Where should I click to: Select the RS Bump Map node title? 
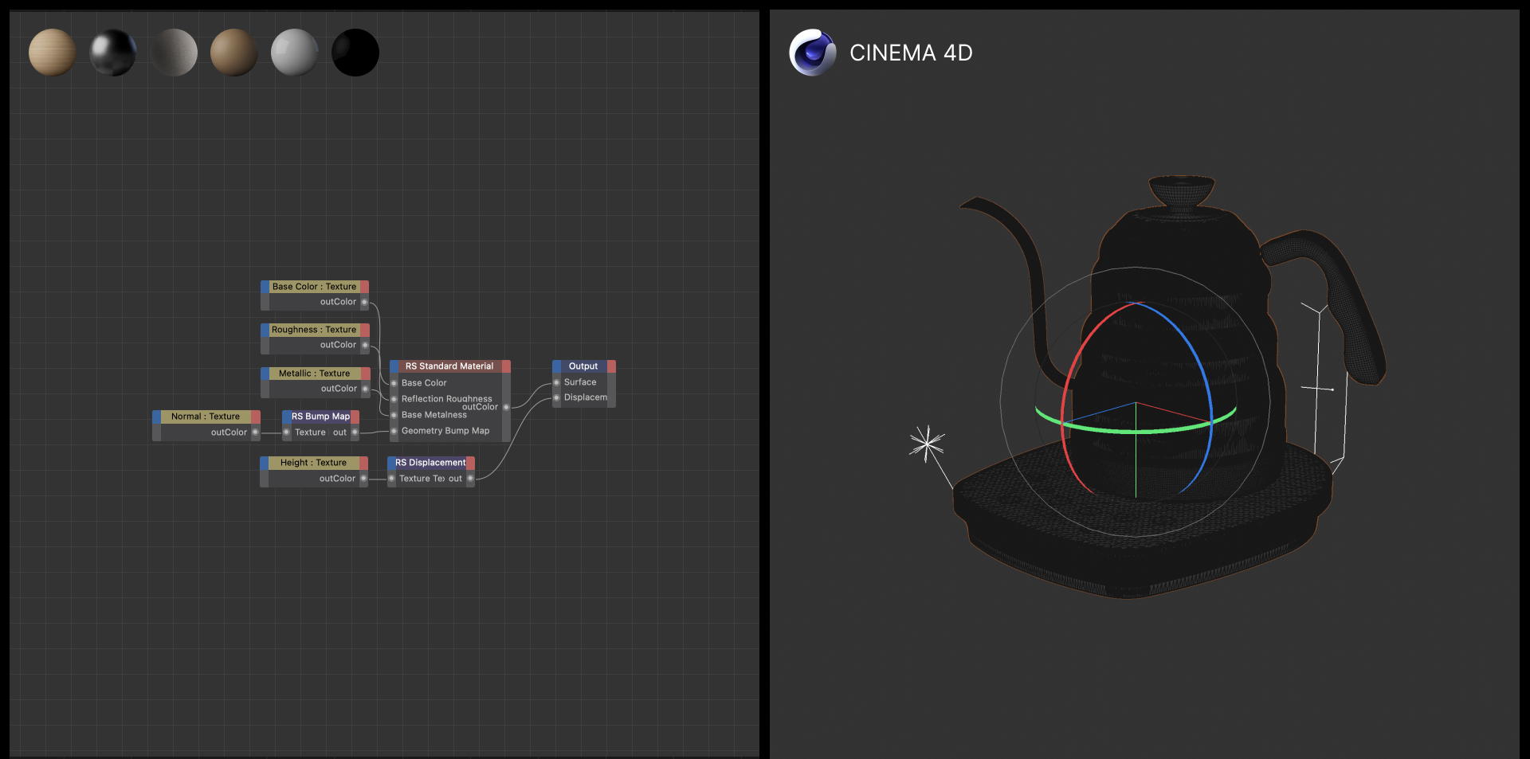320,417
